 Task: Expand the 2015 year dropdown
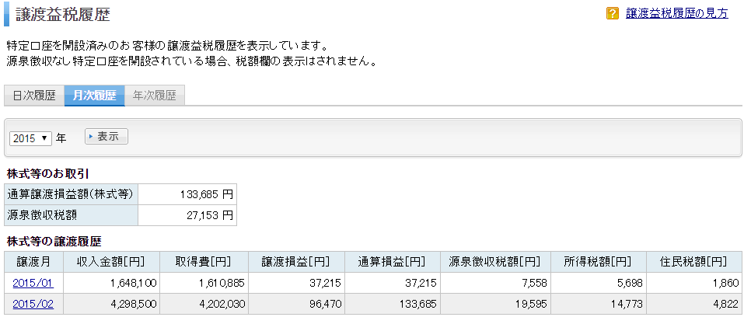click(31, 138)
